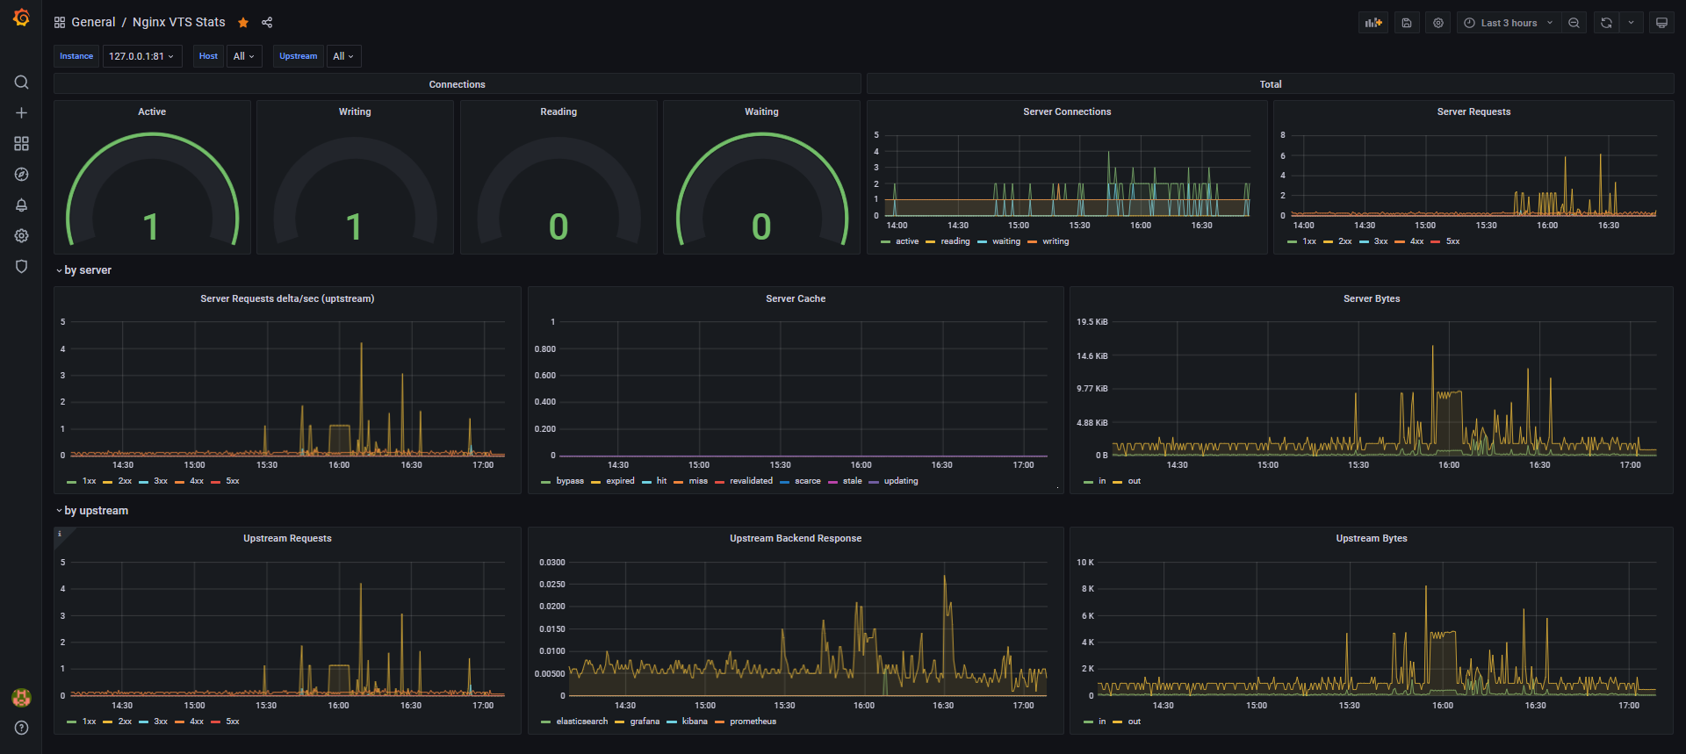Screen dimensions: 1686x754
Task: Open dashboard settings gear in top bar
Action: [x=1438, y=23]
